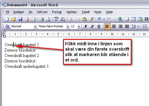Click inside the Normal style name field
This screenshot has height=106, width=149.
(x=22, y=27)
